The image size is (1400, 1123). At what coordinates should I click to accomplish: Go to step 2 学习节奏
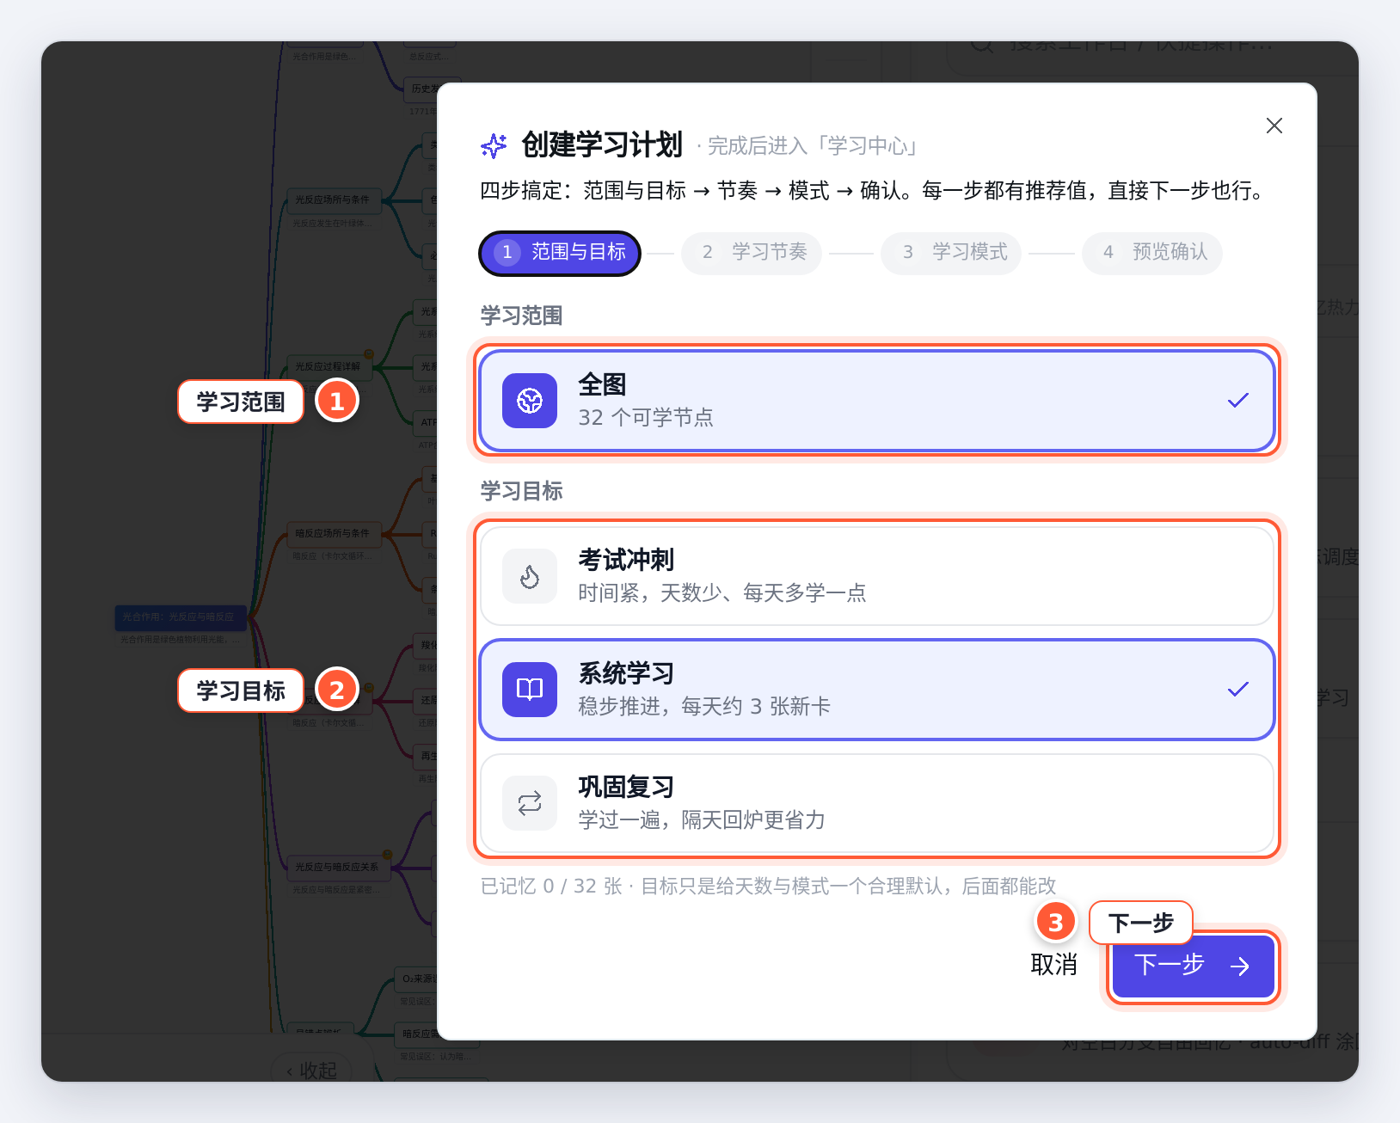[x=752, y=253]
